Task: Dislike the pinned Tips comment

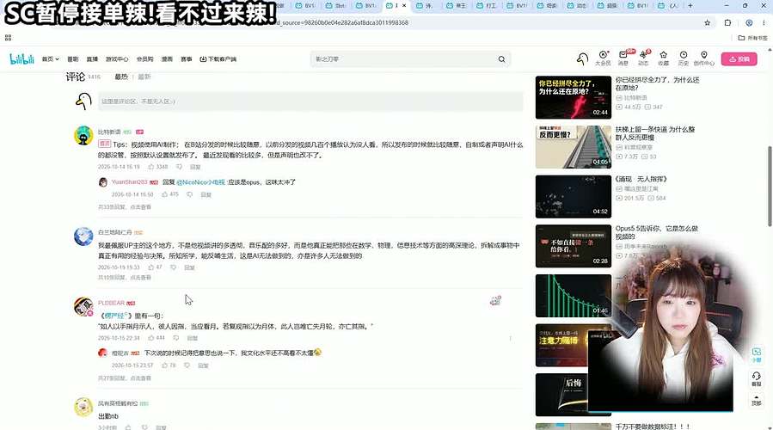Action: (x=180, y=167)
